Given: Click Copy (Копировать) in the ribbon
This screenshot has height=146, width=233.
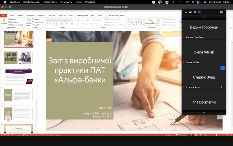Looking at the screenshot, I should coord(13,22).
